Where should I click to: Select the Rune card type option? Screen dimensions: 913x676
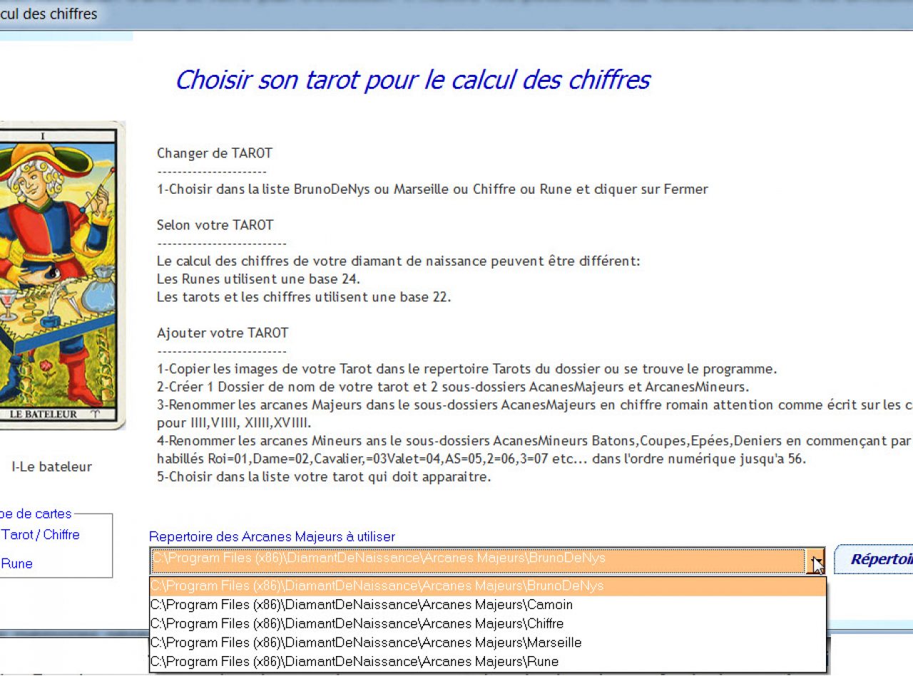coord(16,564)
